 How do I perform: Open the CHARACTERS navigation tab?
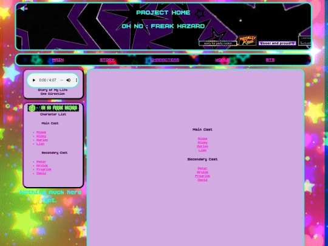point(165,60)
